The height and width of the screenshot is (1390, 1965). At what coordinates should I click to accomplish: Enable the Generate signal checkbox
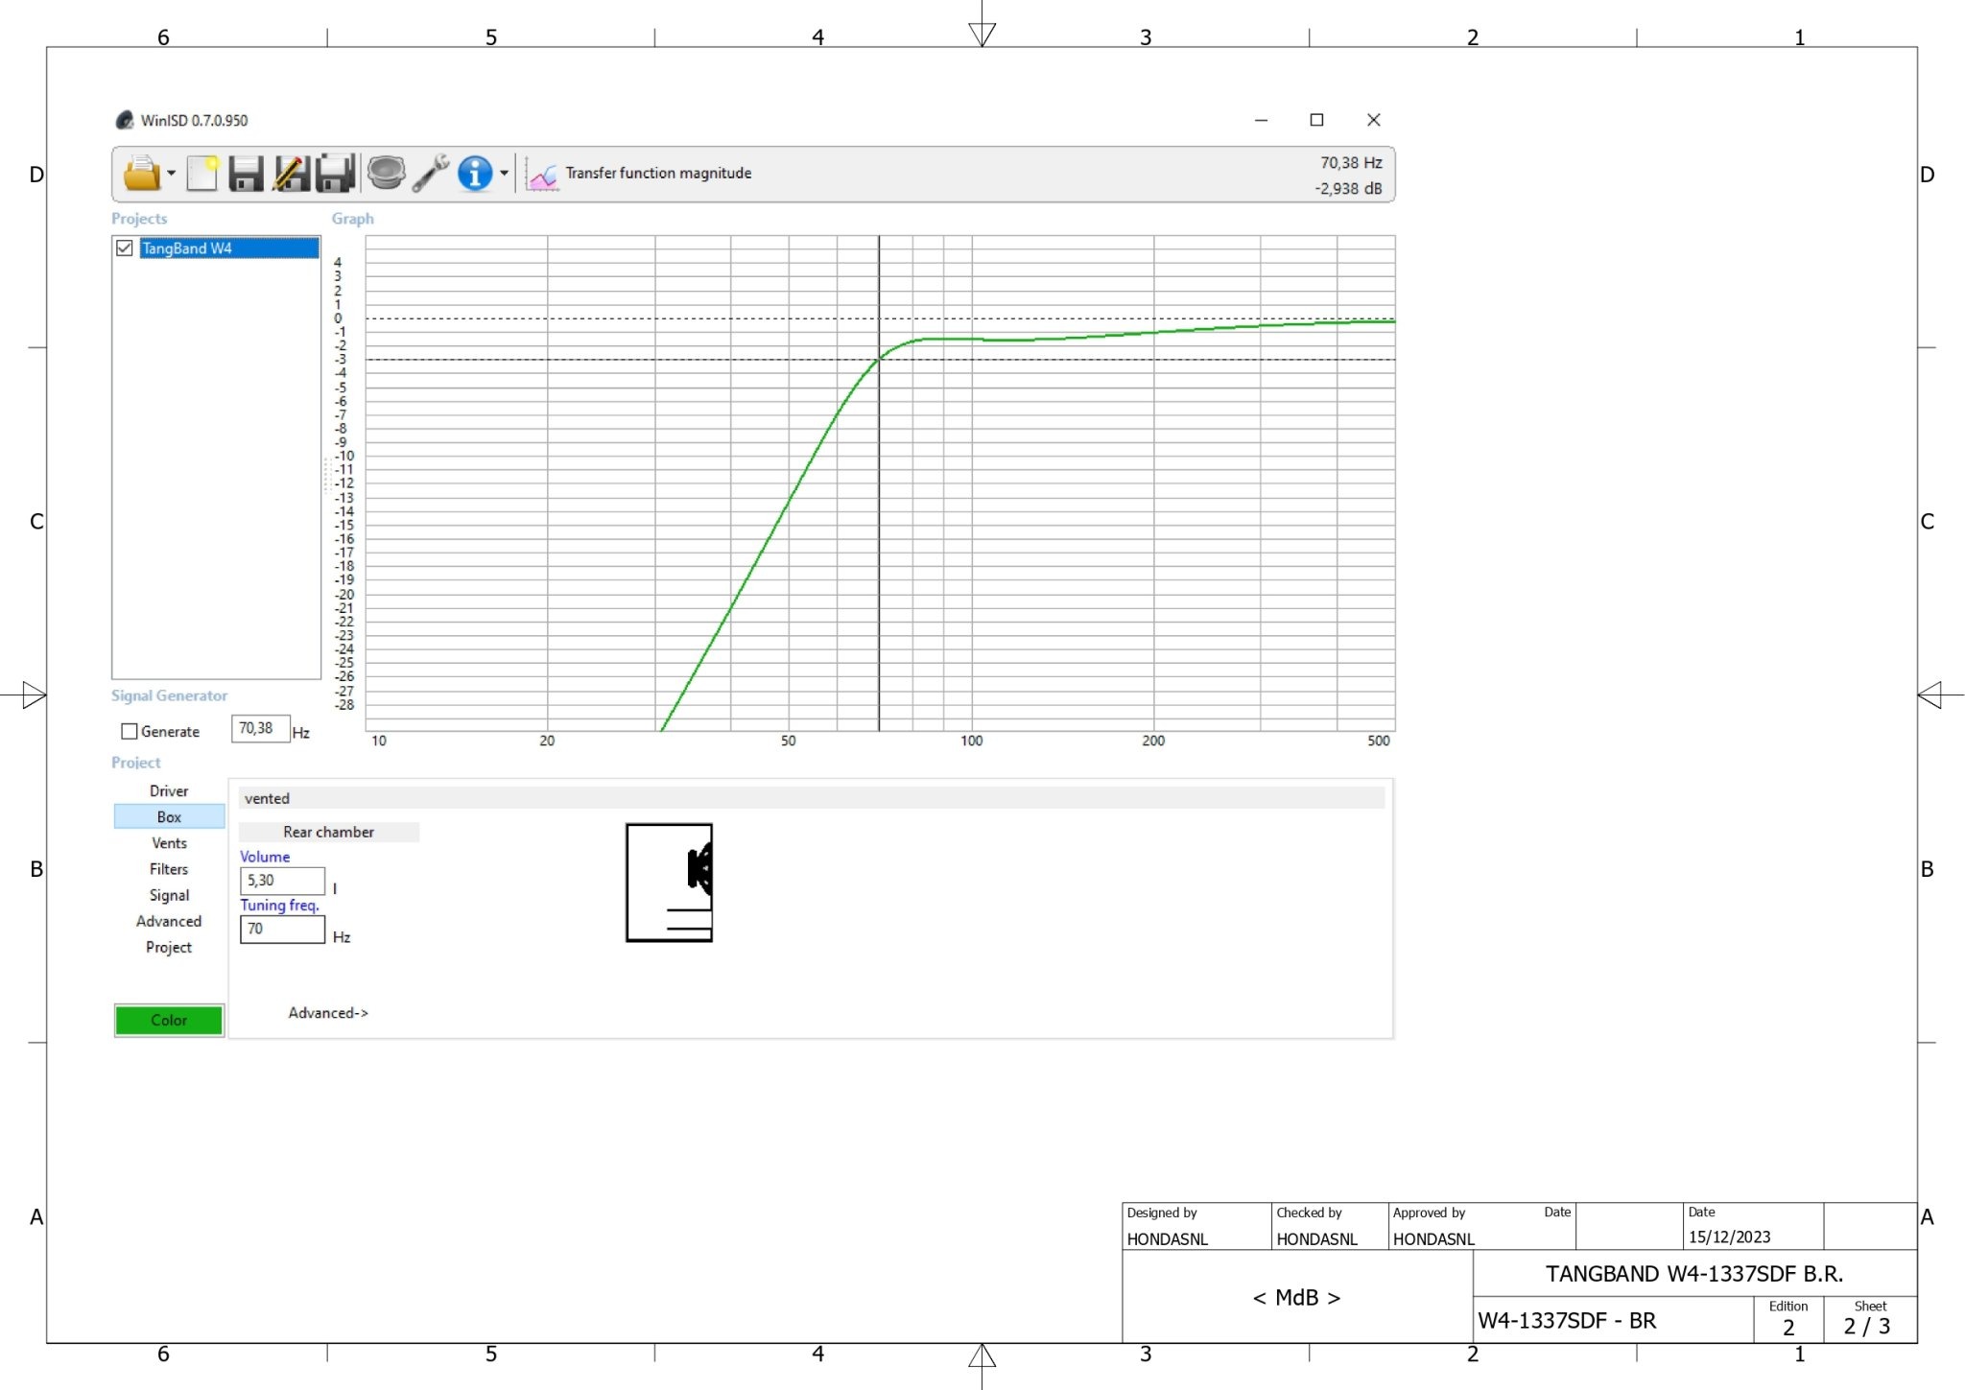point(130,731)
